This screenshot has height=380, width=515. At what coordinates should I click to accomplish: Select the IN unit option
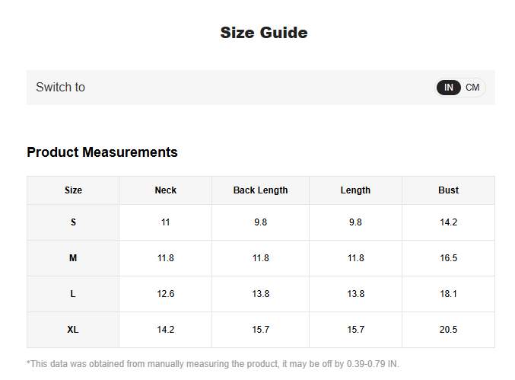coord(449,88)
